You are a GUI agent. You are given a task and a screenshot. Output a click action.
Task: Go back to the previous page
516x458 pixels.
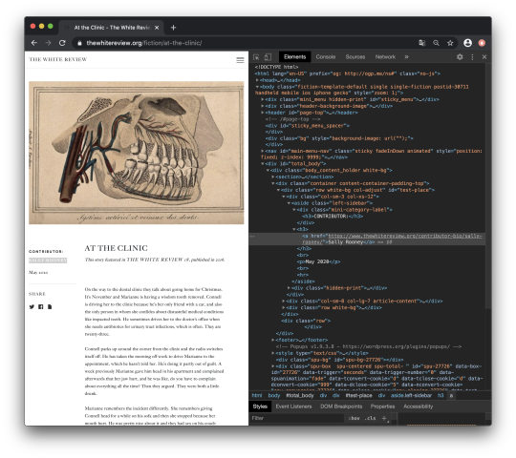coord(33,43)
